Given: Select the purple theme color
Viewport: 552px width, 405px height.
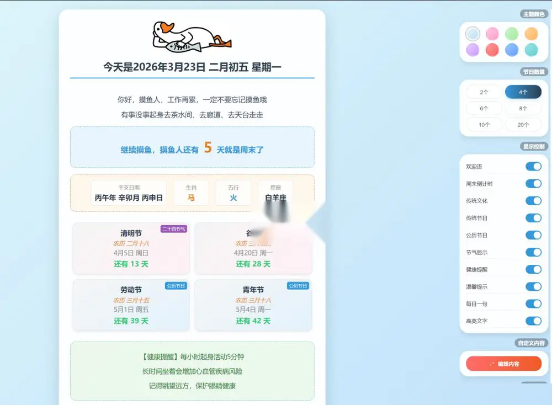Looking at the screenshot, I should point(473,50).
